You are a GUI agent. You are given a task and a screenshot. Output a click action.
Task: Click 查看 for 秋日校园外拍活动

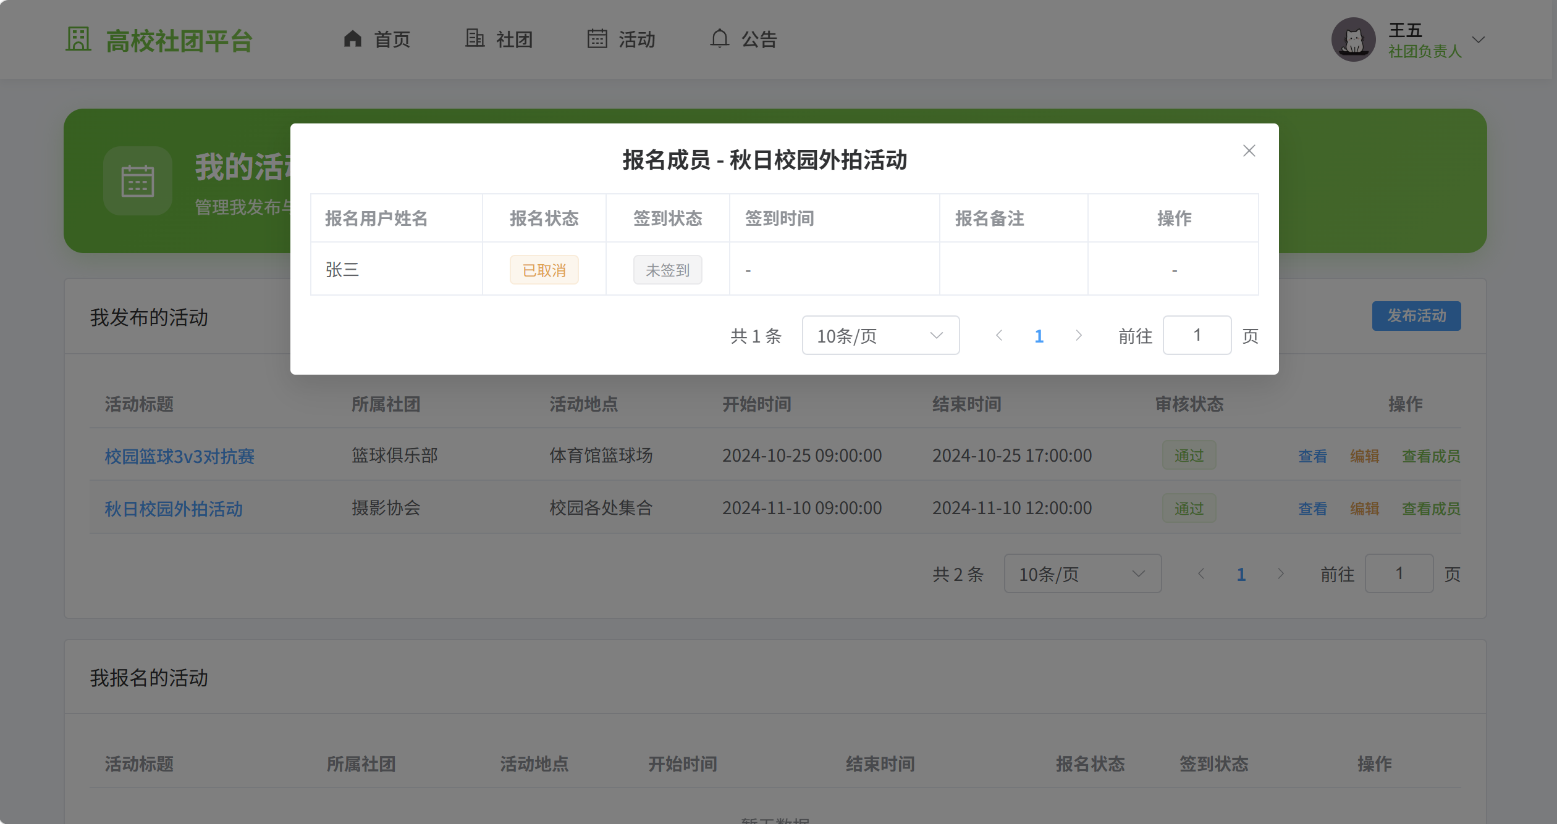click(1312, 508)
